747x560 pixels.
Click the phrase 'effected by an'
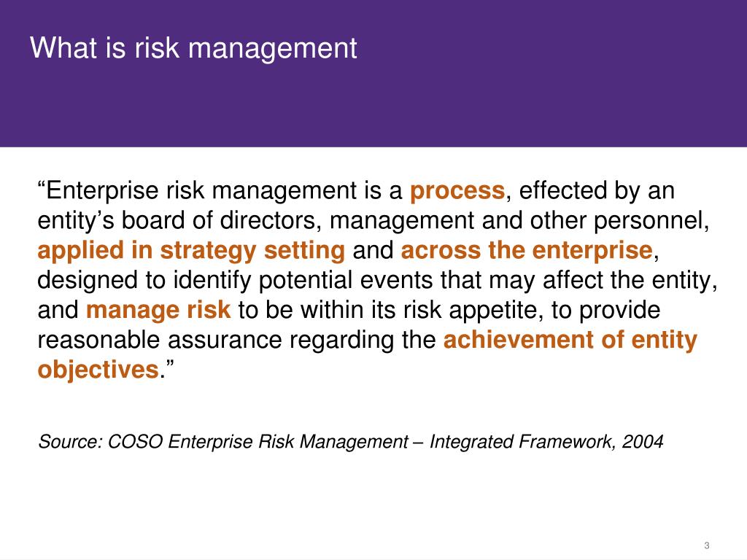tap(597, 190)
